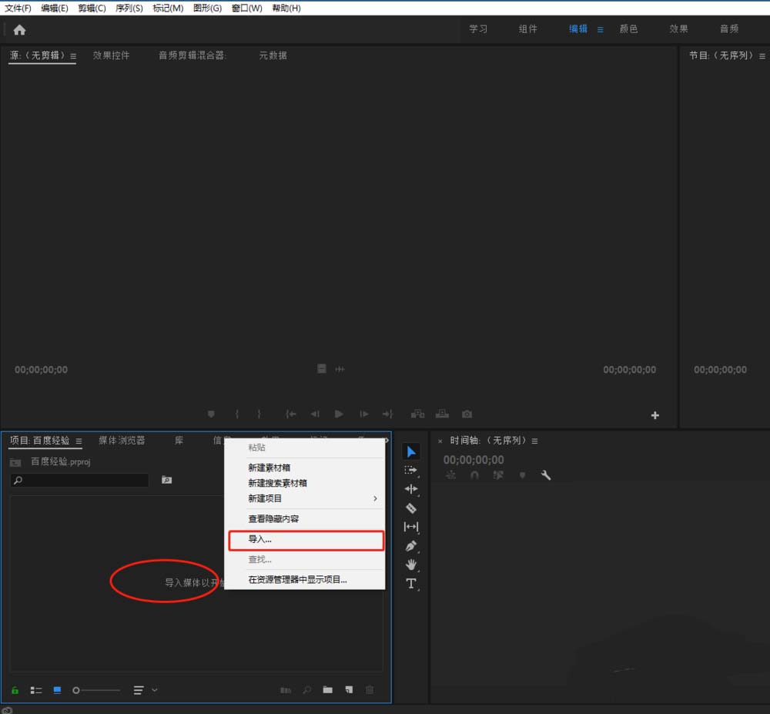Open the 项目: 百度经验 panel menu
This screenshot has height=714, width=770.
(79, 441)
